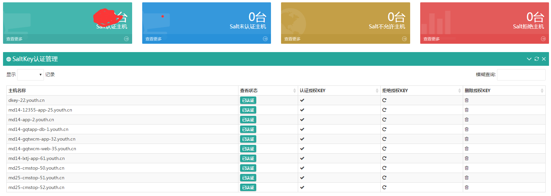This screenshot has height=196, width=551.
Task: Reject key for md25-cmstop-51.youth.cn
Action: (x=384, y=178)
